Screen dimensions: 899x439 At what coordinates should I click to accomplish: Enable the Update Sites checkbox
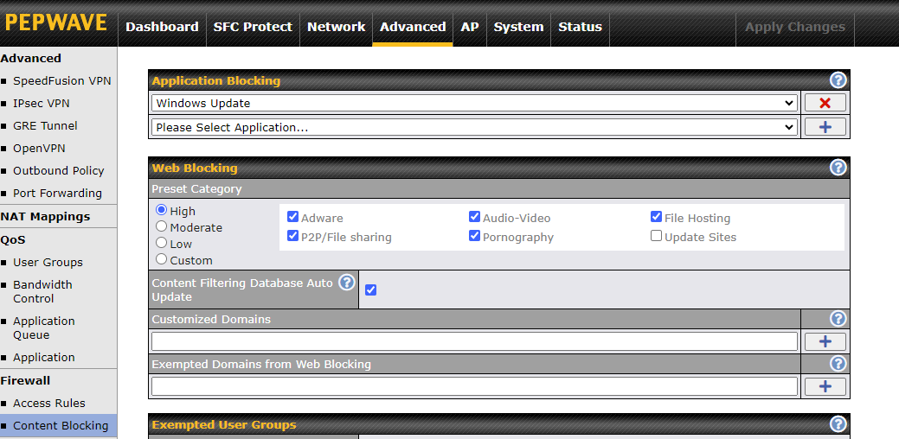click(656, 236)
